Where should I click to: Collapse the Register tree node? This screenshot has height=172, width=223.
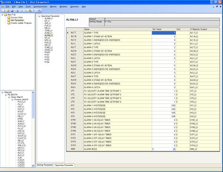[x=3, y=92]
